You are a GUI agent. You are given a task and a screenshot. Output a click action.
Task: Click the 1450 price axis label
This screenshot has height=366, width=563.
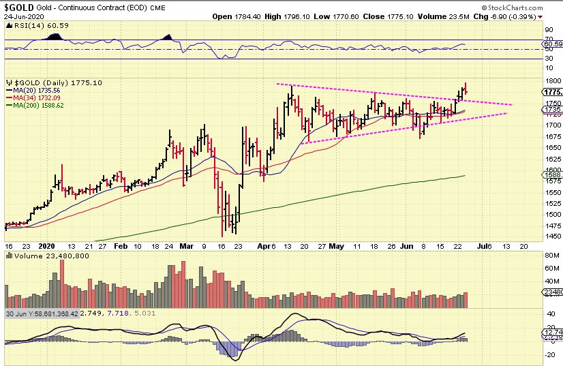click(x=553, y=237)
